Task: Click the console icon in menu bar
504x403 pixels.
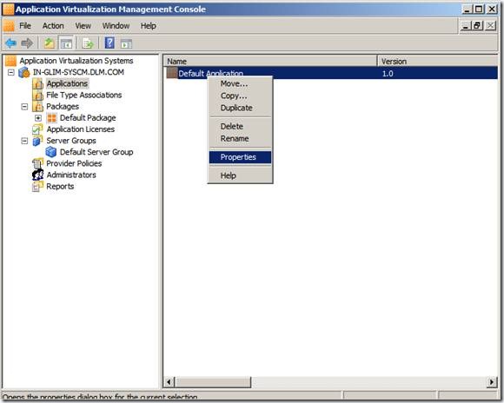Action: tap(9, 26)
